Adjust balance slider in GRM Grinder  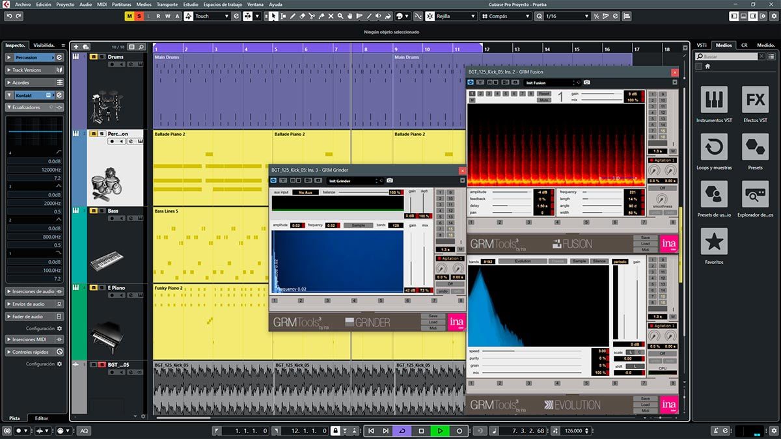pyautogui.click(x=363, y=192)
